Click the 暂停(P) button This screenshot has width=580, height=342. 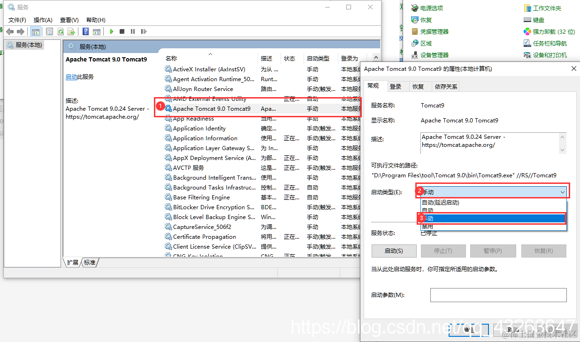pos(493,251)
